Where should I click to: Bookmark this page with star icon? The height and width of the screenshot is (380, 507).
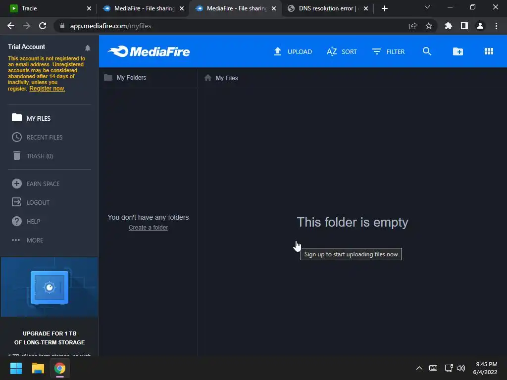[429, 26]
